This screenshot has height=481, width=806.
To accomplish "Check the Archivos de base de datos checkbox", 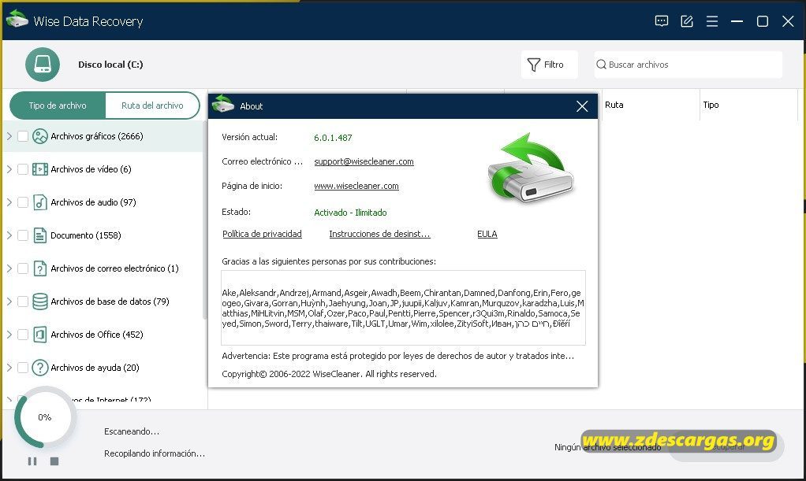I will 23,302.
